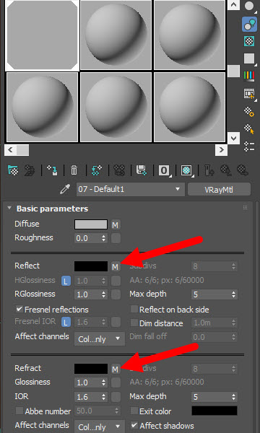Image resolution: width=260 pixels, height=433 pixels.
Task: Click the Refract M map button
Action: pyautogui.click(x=116, y=369)
